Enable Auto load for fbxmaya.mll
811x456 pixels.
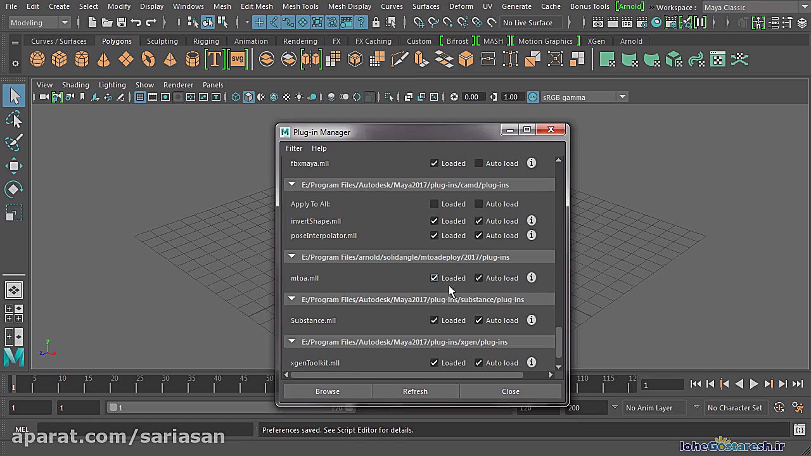[x=479, y=163]
